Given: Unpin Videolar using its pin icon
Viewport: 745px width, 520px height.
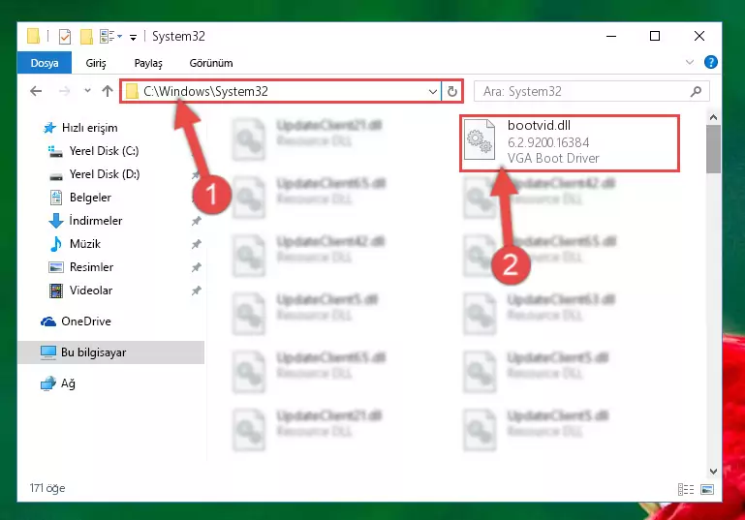Looking at the screenshot, I should coord(196,291).
